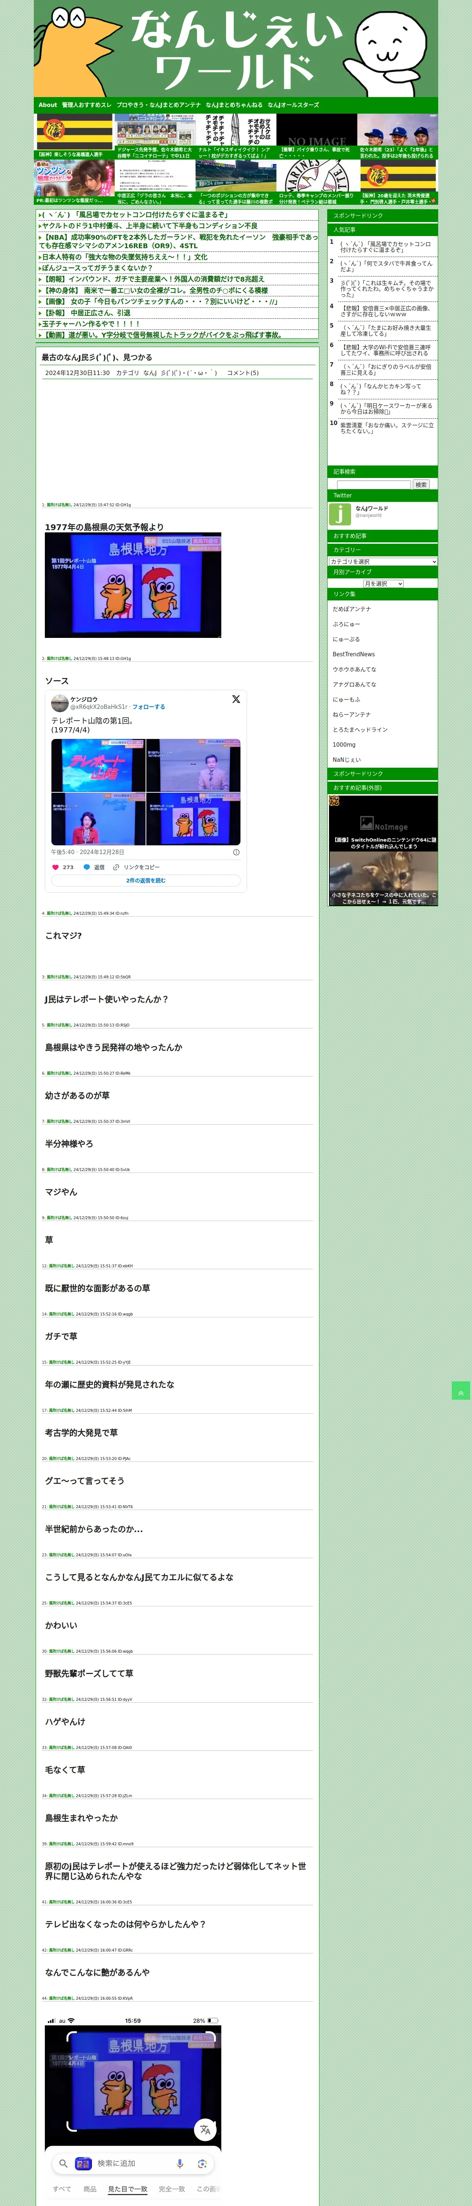Click comment text 考古学的大発見で草
Image resolution: width=472 pixels, height=2206 pixels.
(81, 1433)
